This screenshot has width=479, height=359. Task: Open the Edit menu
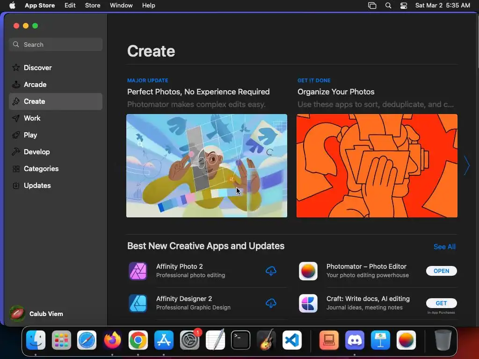coord(70,6)
